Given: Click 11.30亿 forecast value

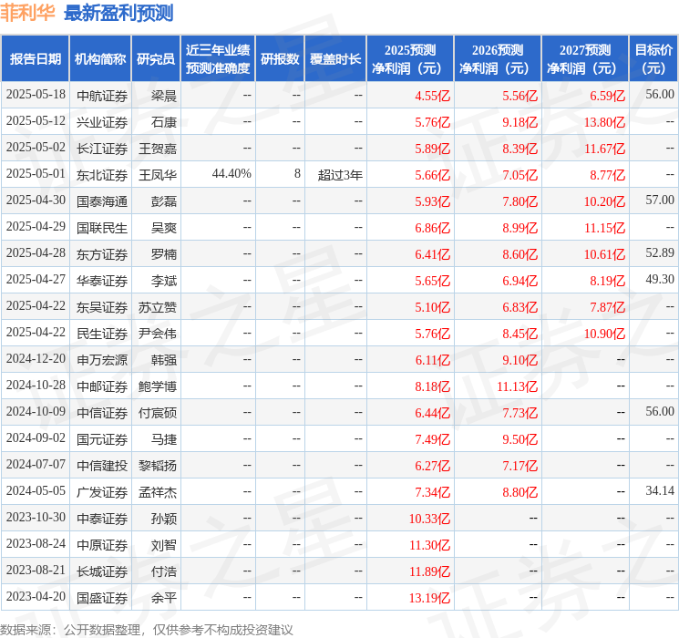Looking at the screenshot, I should [429, 545].
